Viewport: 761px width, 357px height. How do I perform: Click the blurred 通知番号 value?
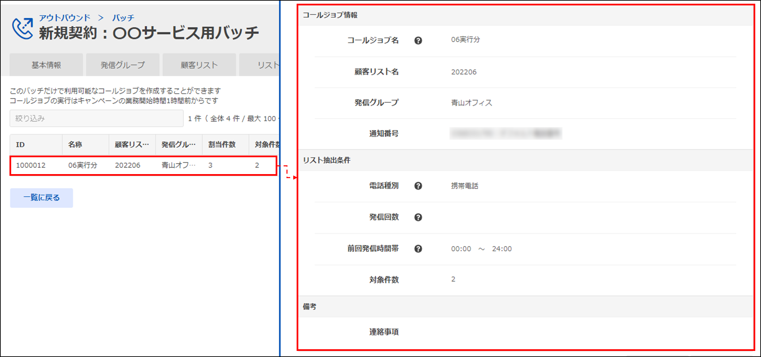[x=505, y=134]
